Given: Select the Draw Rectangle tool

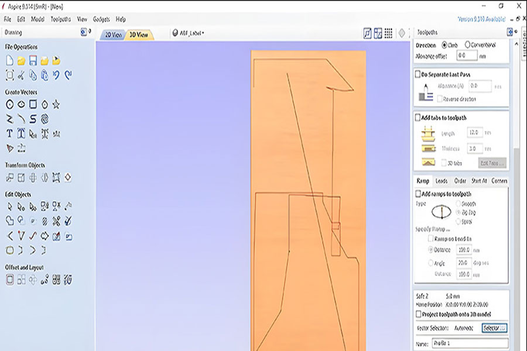Looking at the screenshot, I should (x=33, y=105).
